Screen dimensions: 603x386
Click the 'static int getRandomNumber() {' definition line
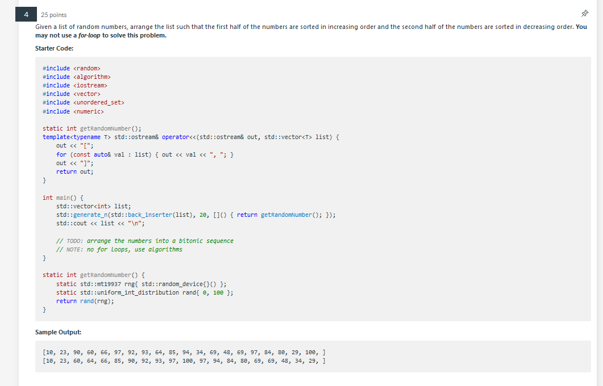pyautogui.click(x=93, y=275)
